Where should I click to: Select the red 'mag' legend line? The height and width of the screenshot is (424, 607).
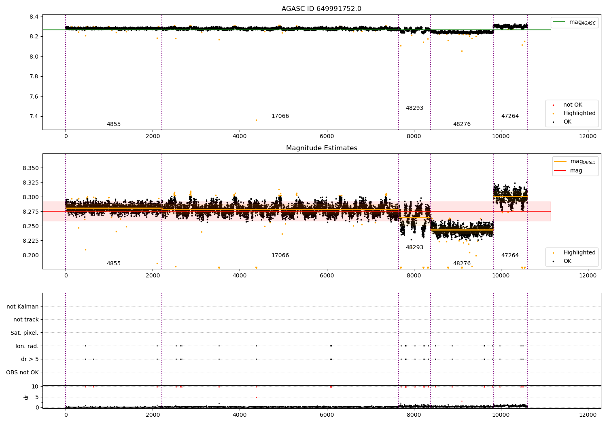(x=560, y=171)
